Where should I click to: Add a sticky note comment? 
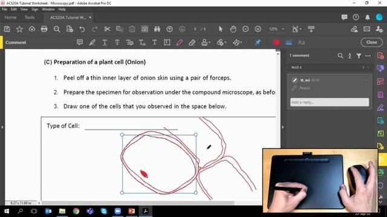point(80,42)
